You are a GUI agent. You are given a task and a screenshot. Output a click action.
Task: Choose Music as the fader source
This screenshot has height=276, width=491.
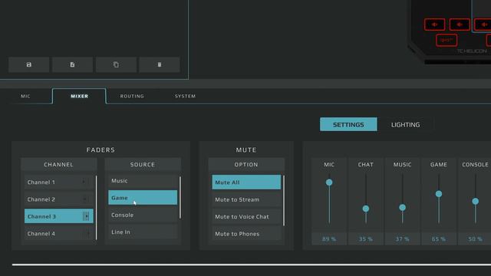point(143,181)
